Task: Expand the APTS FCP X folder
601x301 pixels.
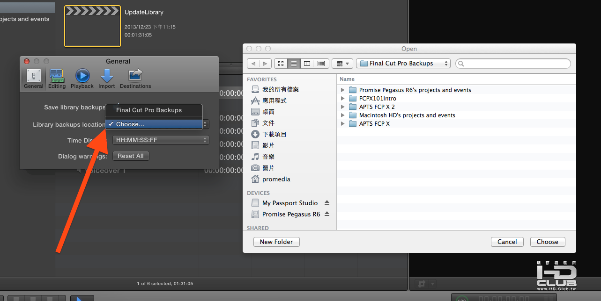Action: (343, 123)
